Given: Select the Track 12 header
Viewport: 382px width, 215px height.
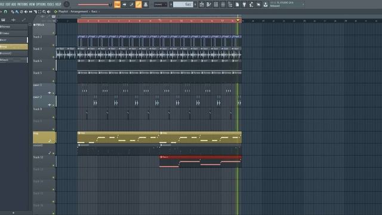Looking at the screenshot, I should [x=44, y=161].
